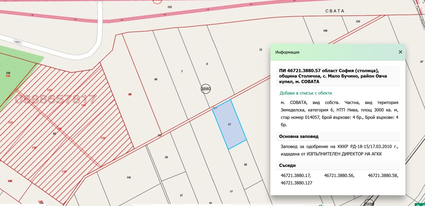
Task: Click neighbor ID 46721.3880.58
Action: 383,175
